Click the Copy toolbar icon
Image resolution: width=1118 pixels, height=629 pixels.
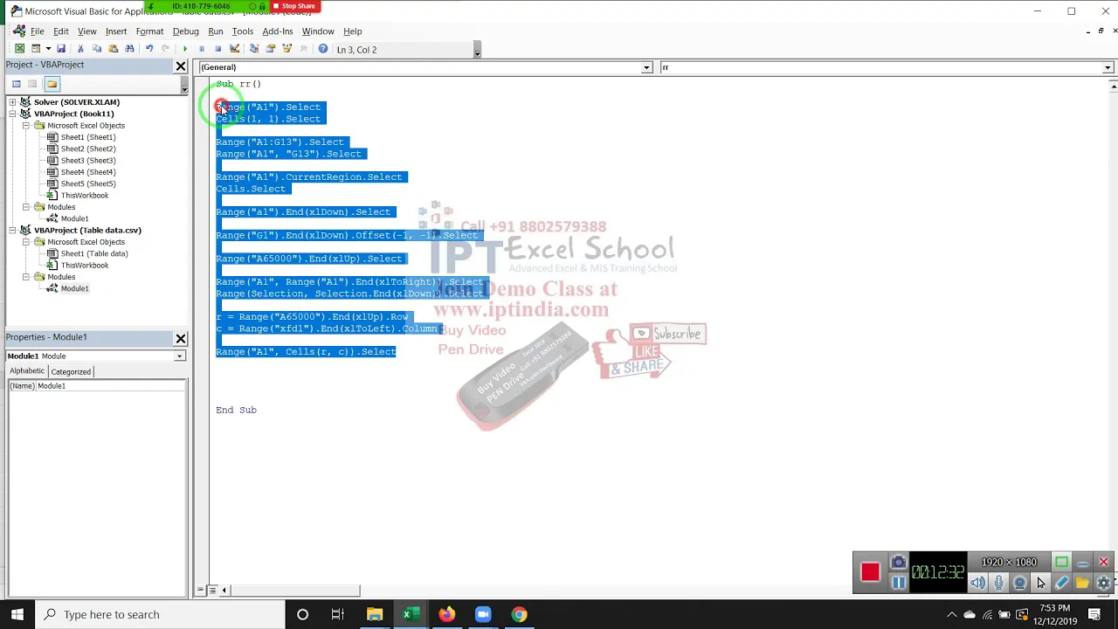97,49
